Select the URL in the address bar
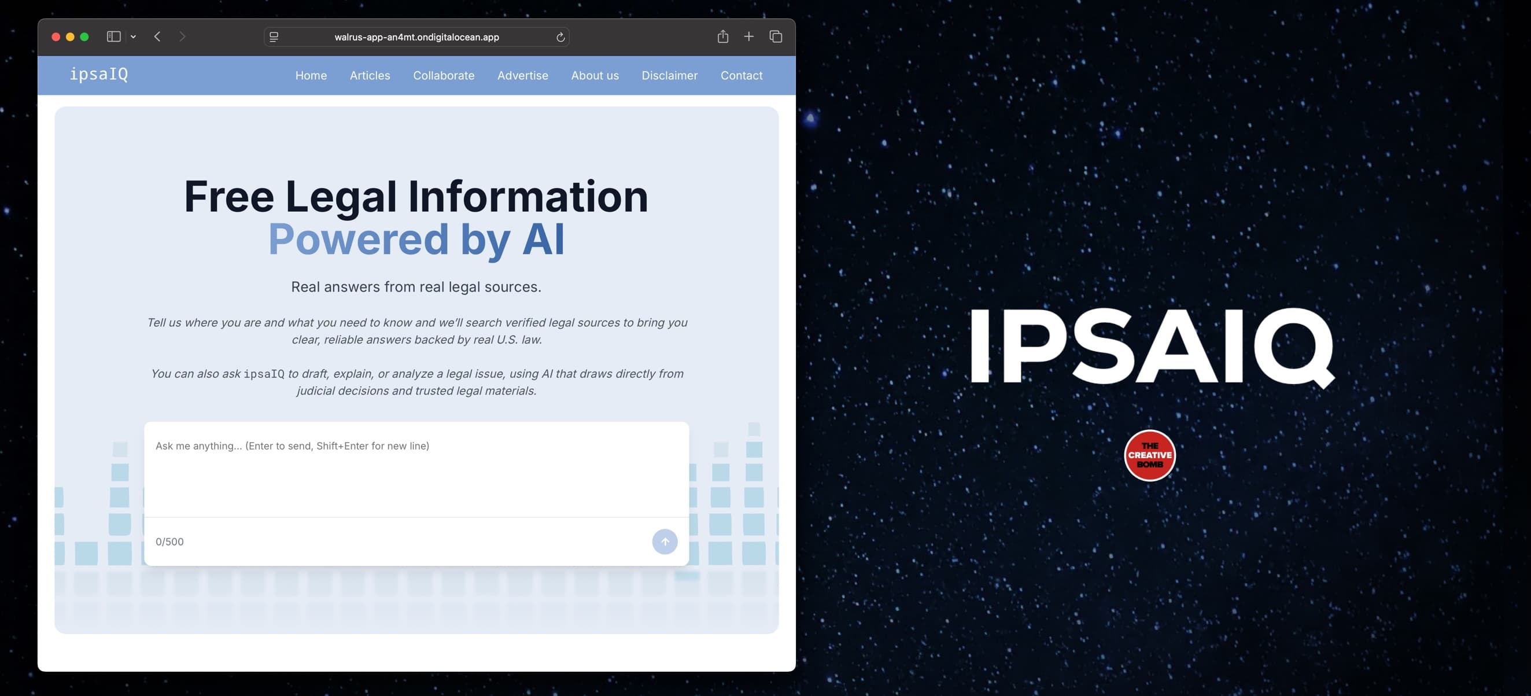The width and height of the screenshot is (1531, 696). (x=416, y=37)
